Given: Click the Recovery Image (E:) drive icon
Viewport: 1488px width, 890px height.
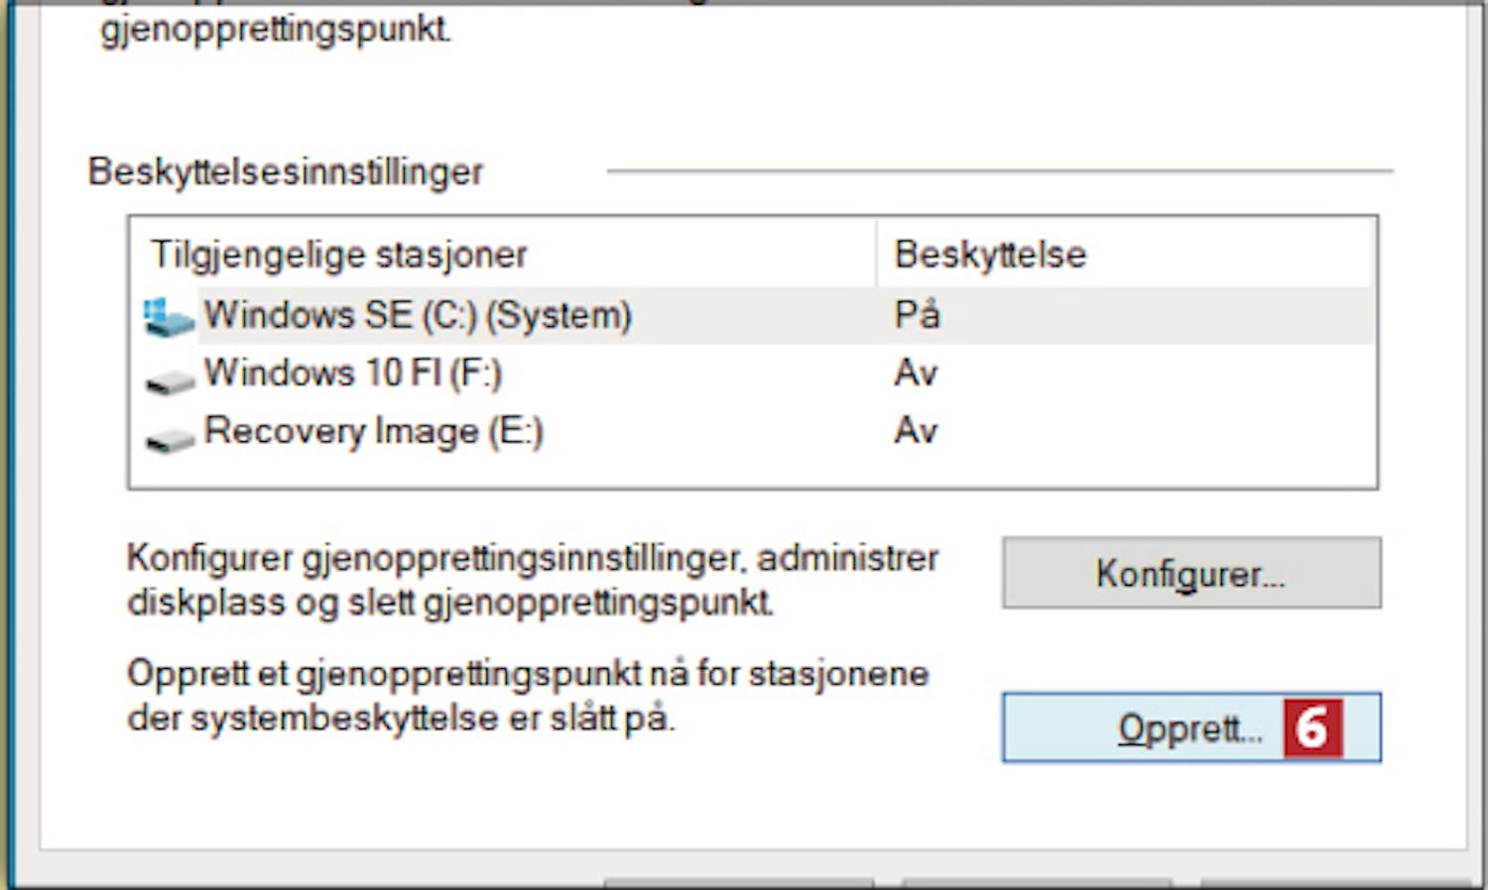Looking at the screenshot, I should coord(170,438).
